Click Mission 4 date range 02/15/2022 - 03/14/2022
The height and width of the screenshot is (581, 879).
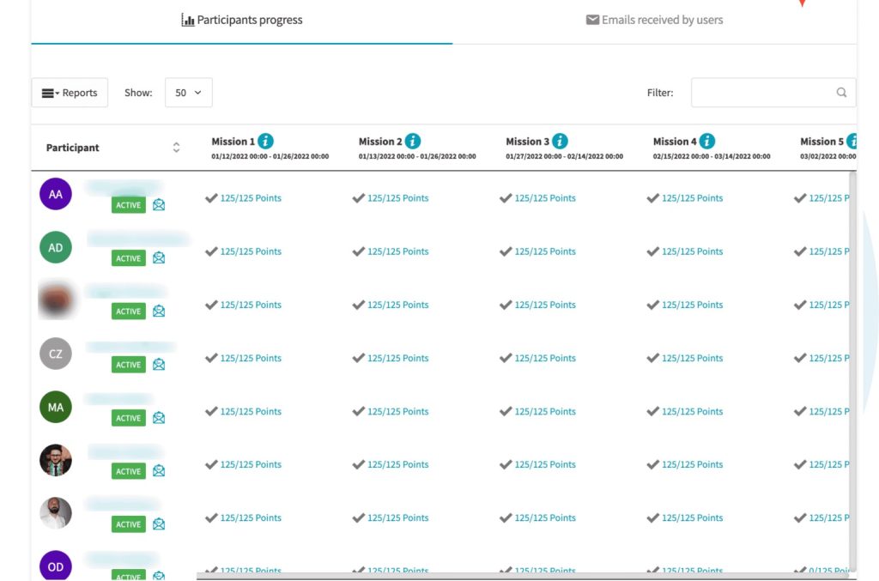click(x=712, y=156)
